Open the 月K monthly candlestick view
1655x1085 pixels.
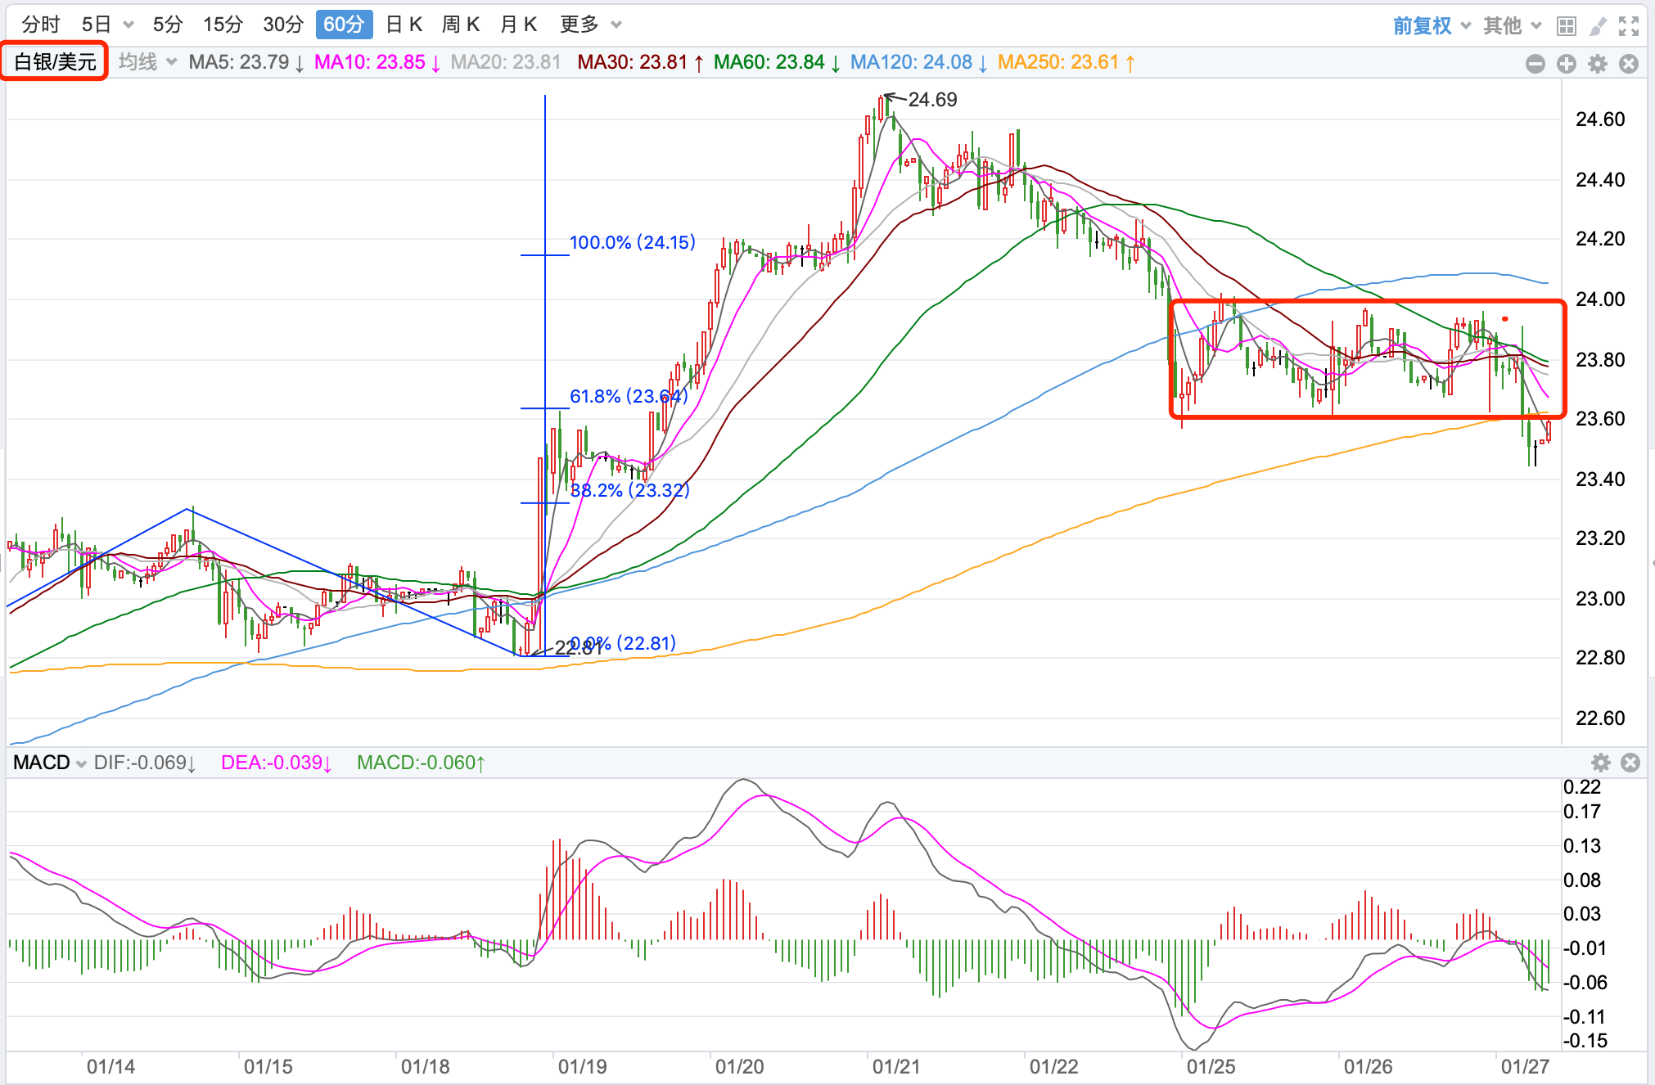(518, 25)
